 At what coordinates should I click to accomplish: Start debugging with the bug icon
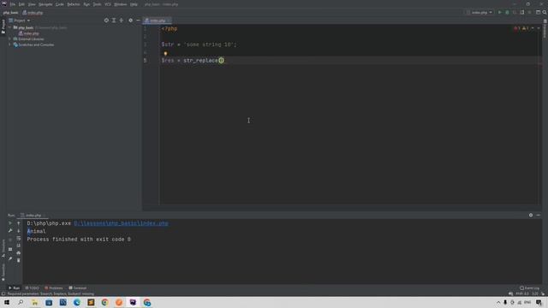click(x=507, y=12)
